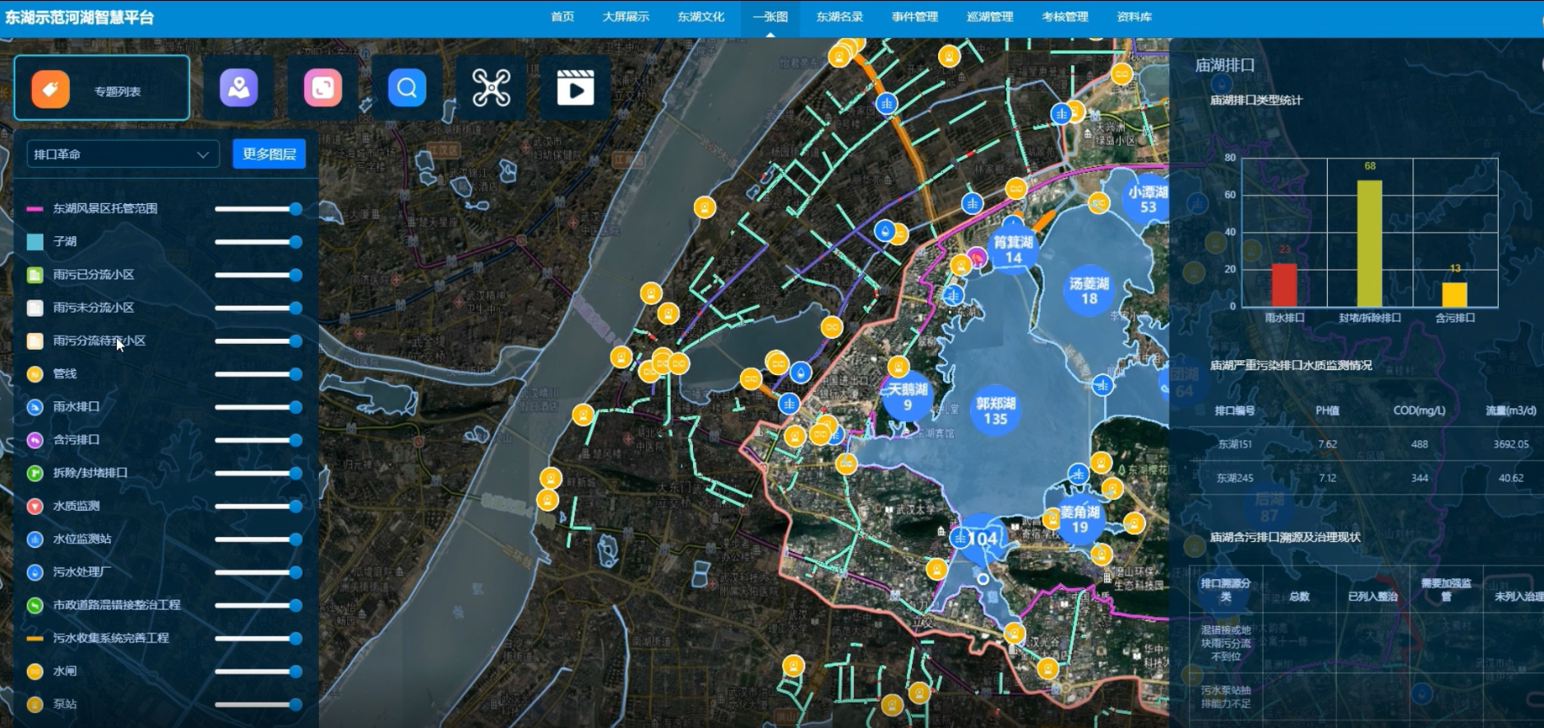
Task: Click the 更多图层 button
Action: 269,154
